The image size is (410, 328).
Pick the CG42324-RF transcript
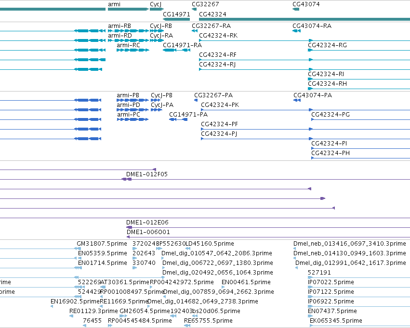click(x=304, y=60)
